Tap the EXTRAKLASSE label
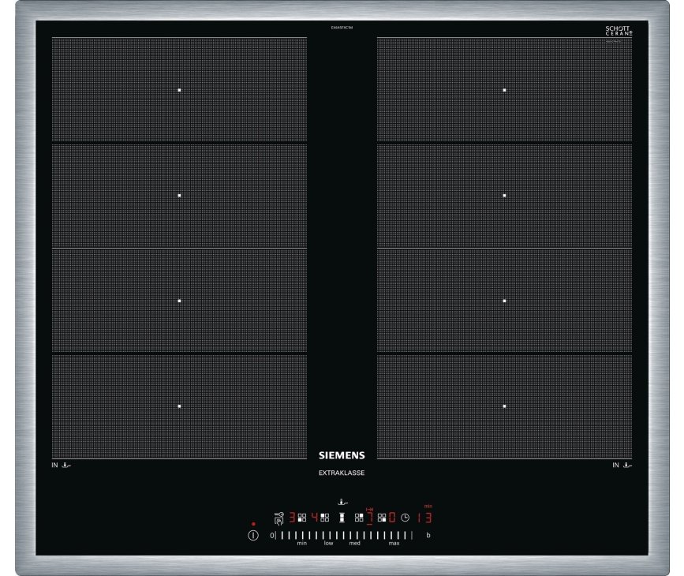The height and width of the screenshot is (576, 684). [342, 473]
